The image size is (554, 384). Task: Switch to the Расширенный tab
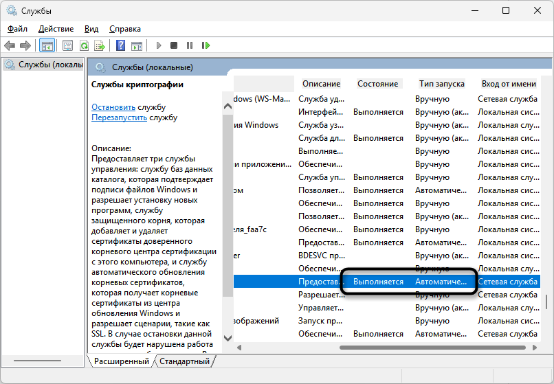tap(121, 361)
